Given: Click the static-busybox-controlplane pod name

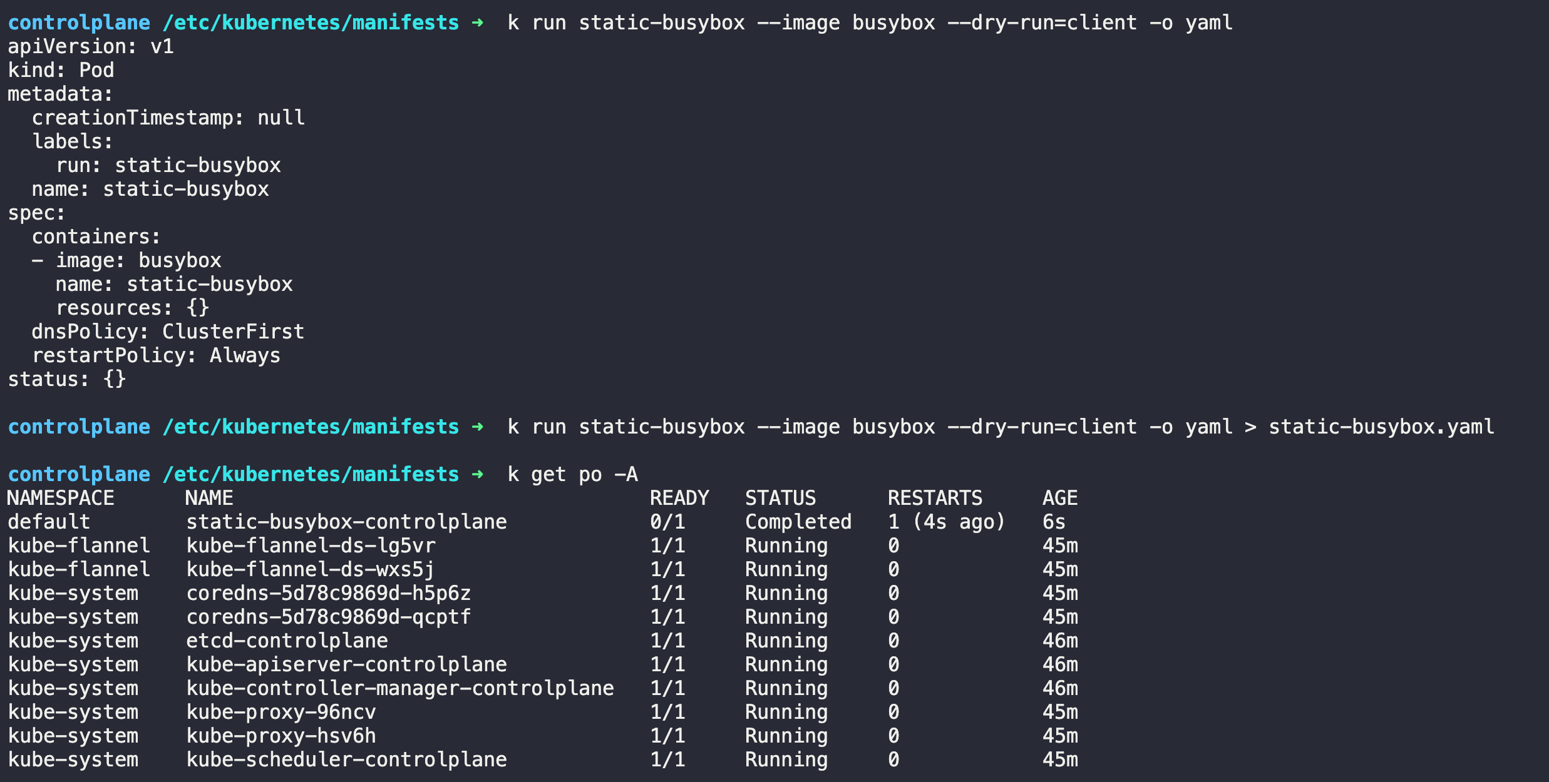Looking at the screenshot, I should coord(346,522).
